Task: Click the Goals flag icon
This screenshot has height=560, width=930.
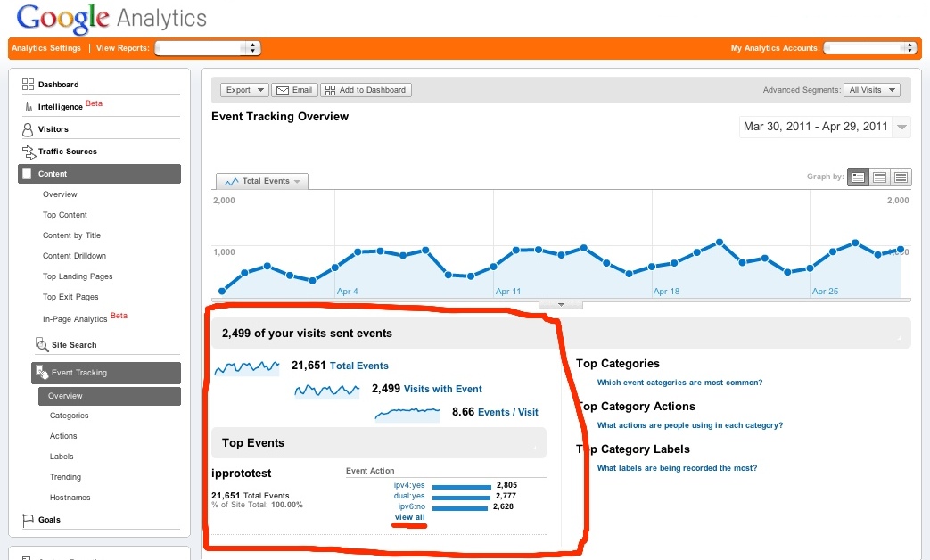Action: [28, 520]
